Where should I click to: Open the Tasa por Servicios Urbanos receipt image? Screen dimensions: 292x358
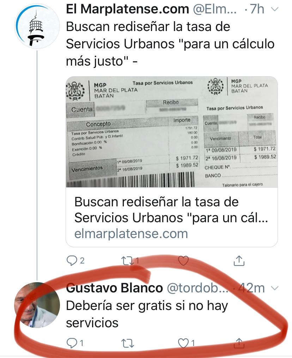pyautogui.click(x=172, y=132)
